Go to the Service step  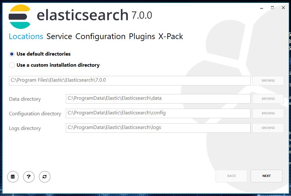[59, 36]
